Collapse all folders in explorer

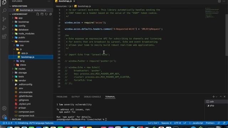pos(51,14)
